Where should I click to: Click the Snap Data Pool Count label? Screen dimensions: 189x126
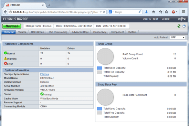click(x=135, y=95)
